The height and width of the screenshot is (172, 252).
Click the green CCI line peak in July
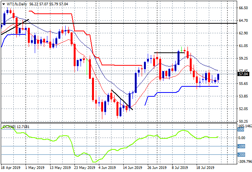[x=183, y=130]
